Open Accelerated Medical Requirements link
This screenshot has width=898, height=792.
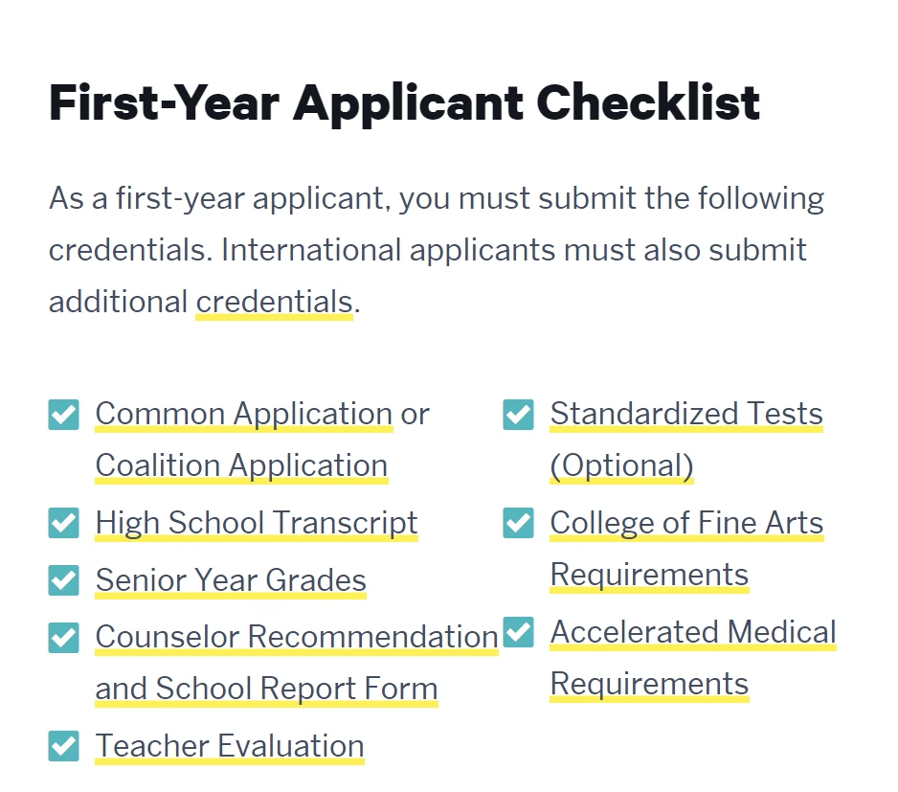pos(693,632)
